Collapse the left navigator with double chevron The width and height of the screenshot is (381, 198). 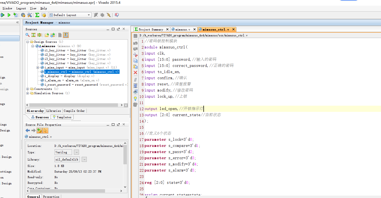tap(17, 22)
